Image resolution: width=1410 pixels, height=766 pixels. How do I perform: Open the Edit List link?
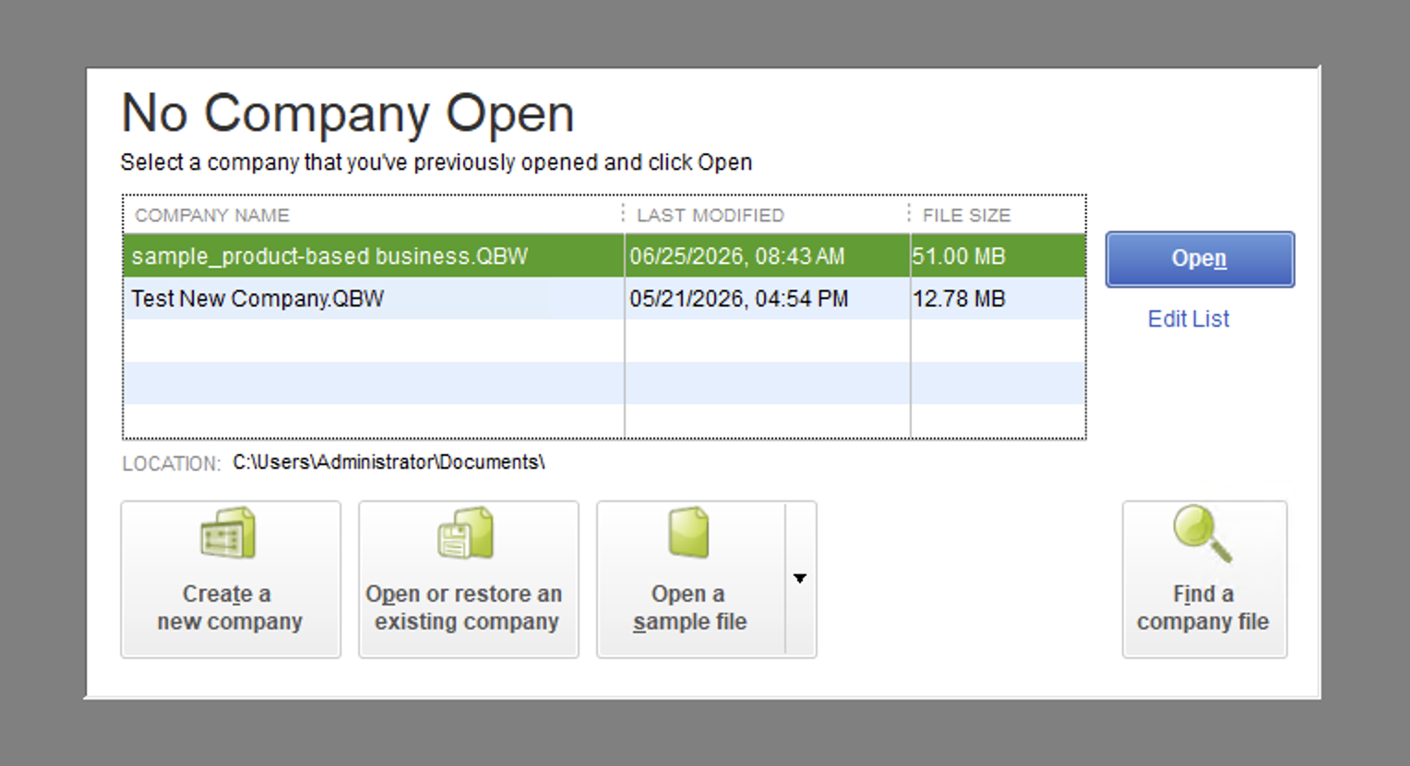(x=1189, y=318)
